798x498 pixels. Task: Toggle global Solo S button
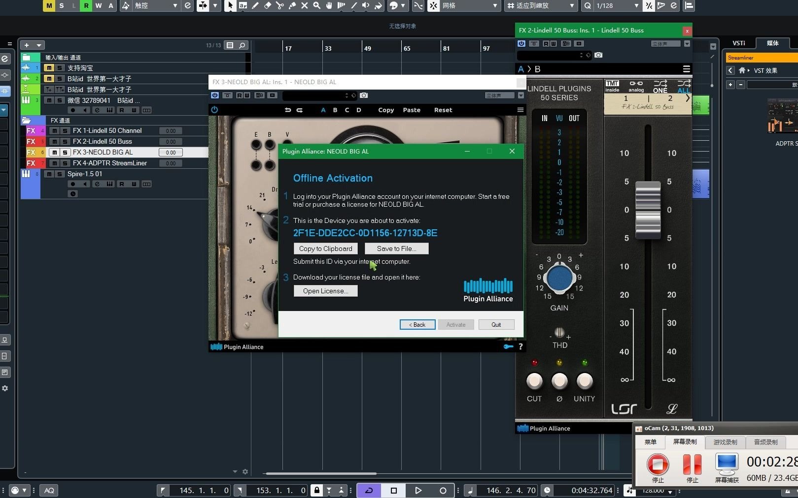pos(61,6)
